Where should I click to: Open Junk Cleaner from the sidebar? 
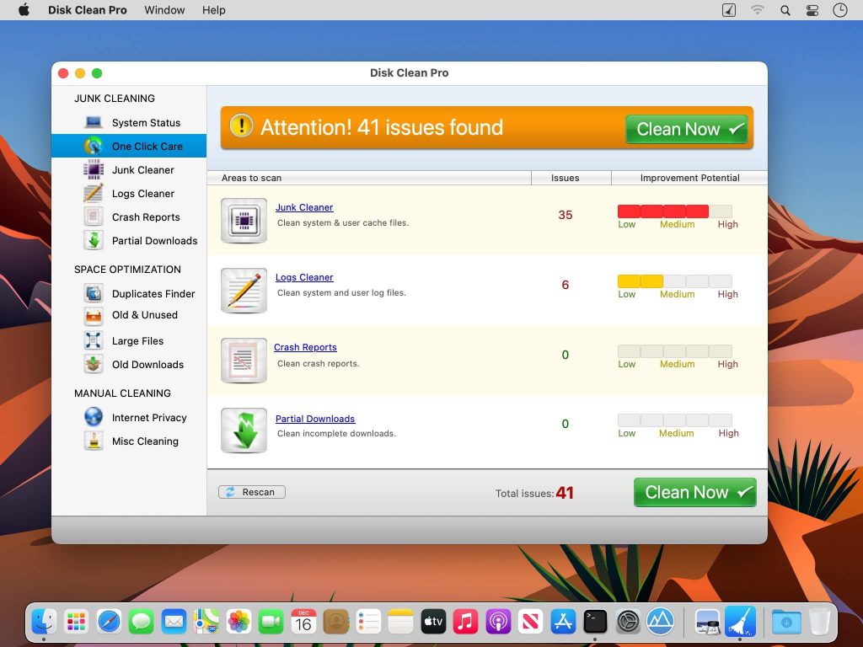click(x=143, y=169)
